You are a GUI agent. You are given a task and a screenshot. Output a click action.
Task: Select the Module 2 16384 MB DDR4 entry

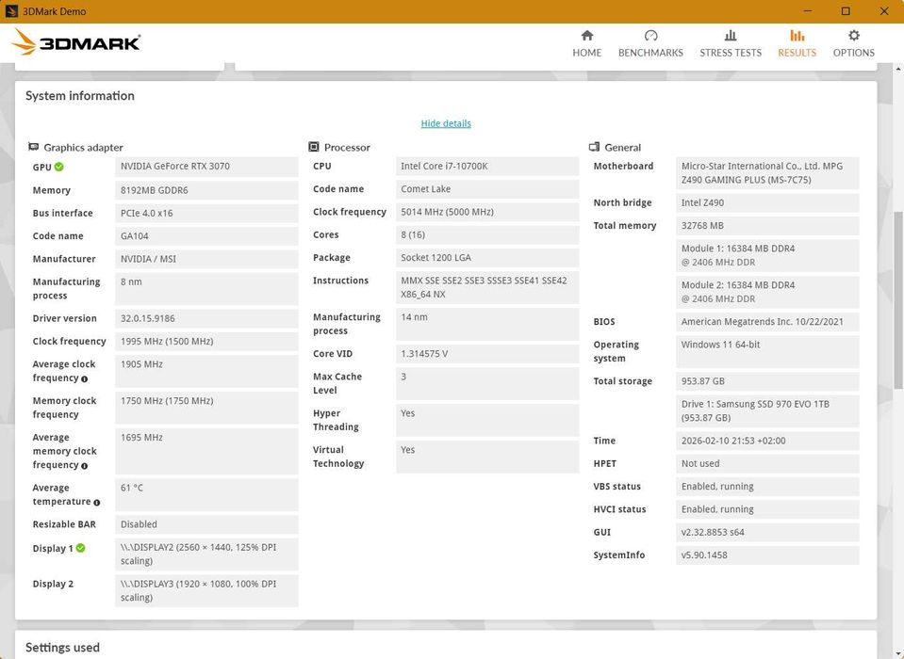pos(767,292)
